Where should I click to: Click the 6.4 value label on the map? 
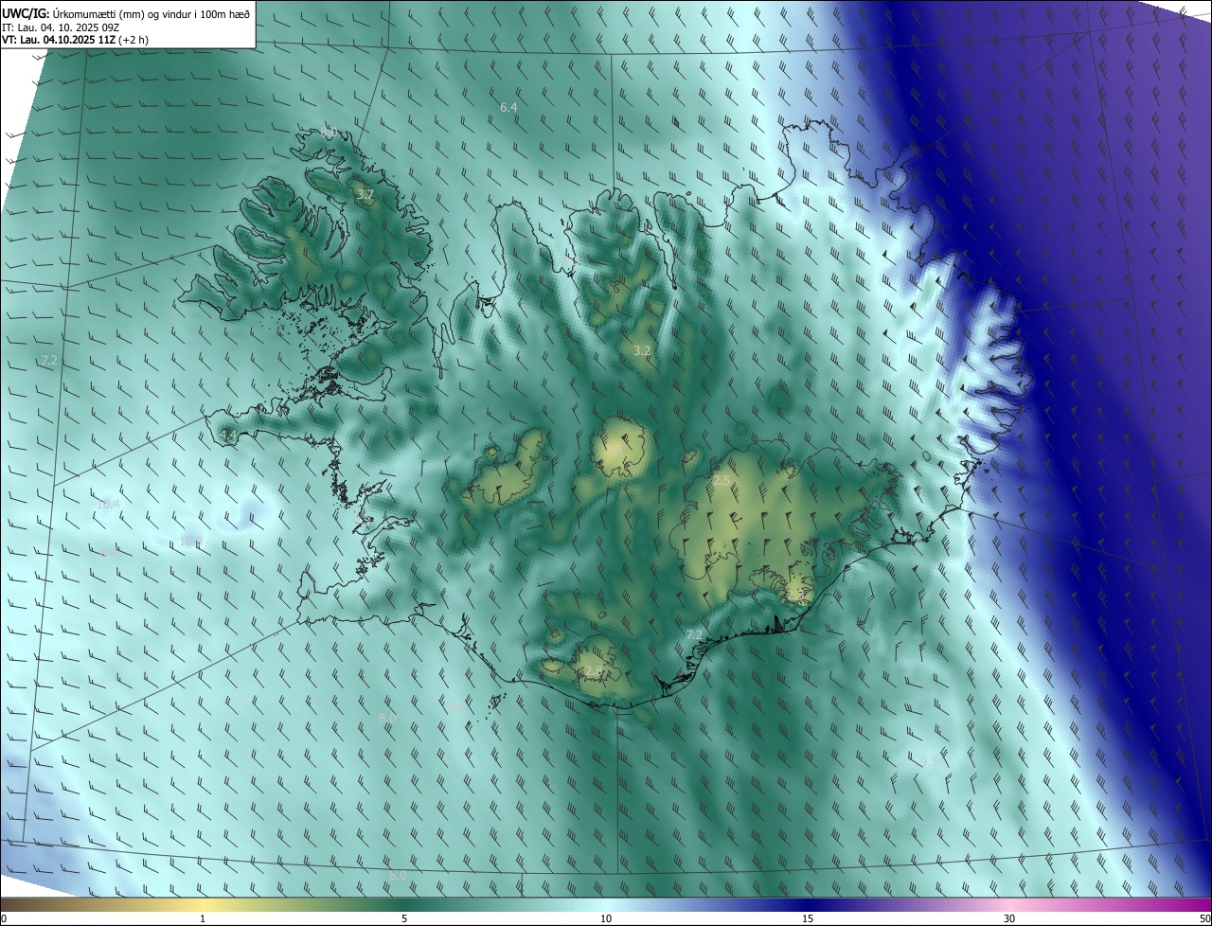(508, 108)
